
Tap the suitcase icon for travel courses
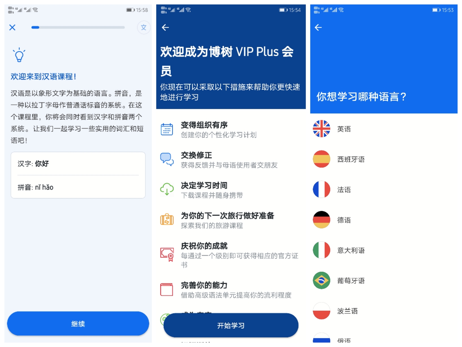pos(167,220)
